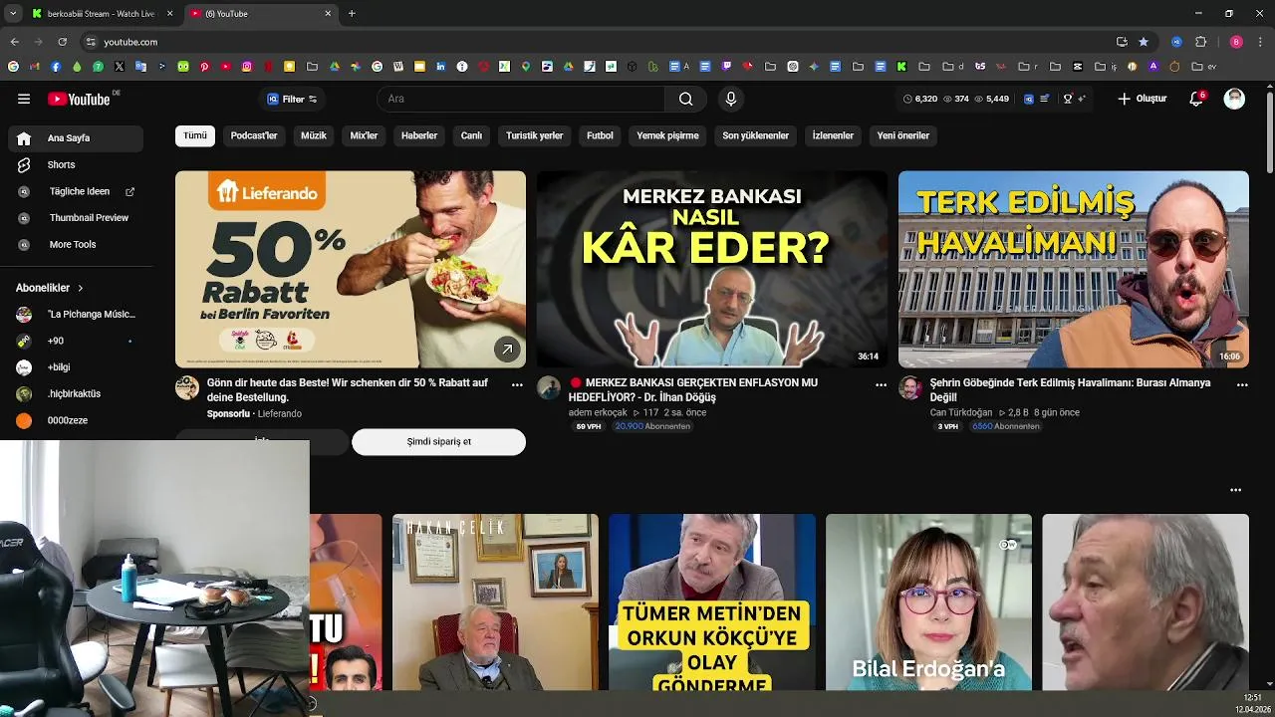The width and height of the screenshot is (1275, 717).
Task: Open the Duolingo bookmark icon
Action: (183, 67)
